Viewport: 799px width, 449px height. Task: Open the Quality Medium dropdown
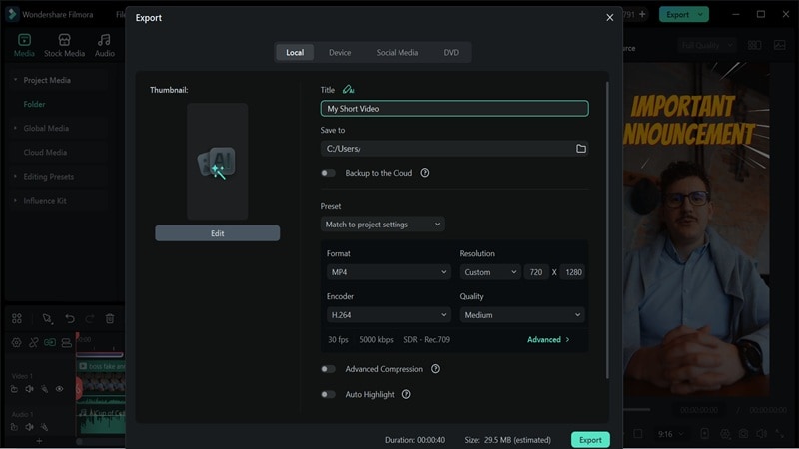point(522,315)
